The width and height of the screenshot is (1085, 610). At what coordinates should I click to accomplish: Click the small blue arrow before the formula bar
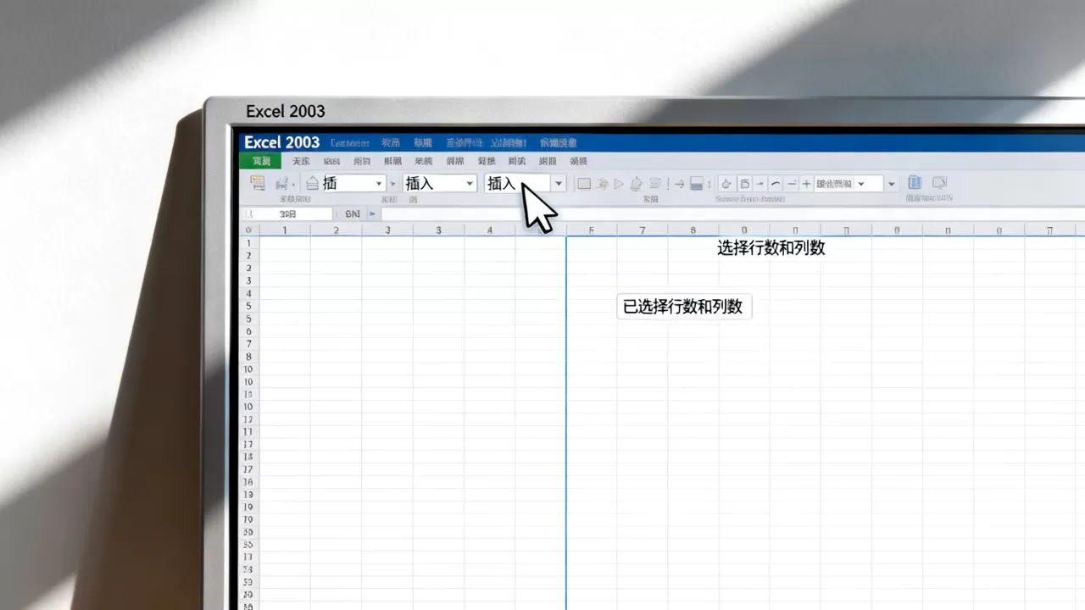point(372,214)
